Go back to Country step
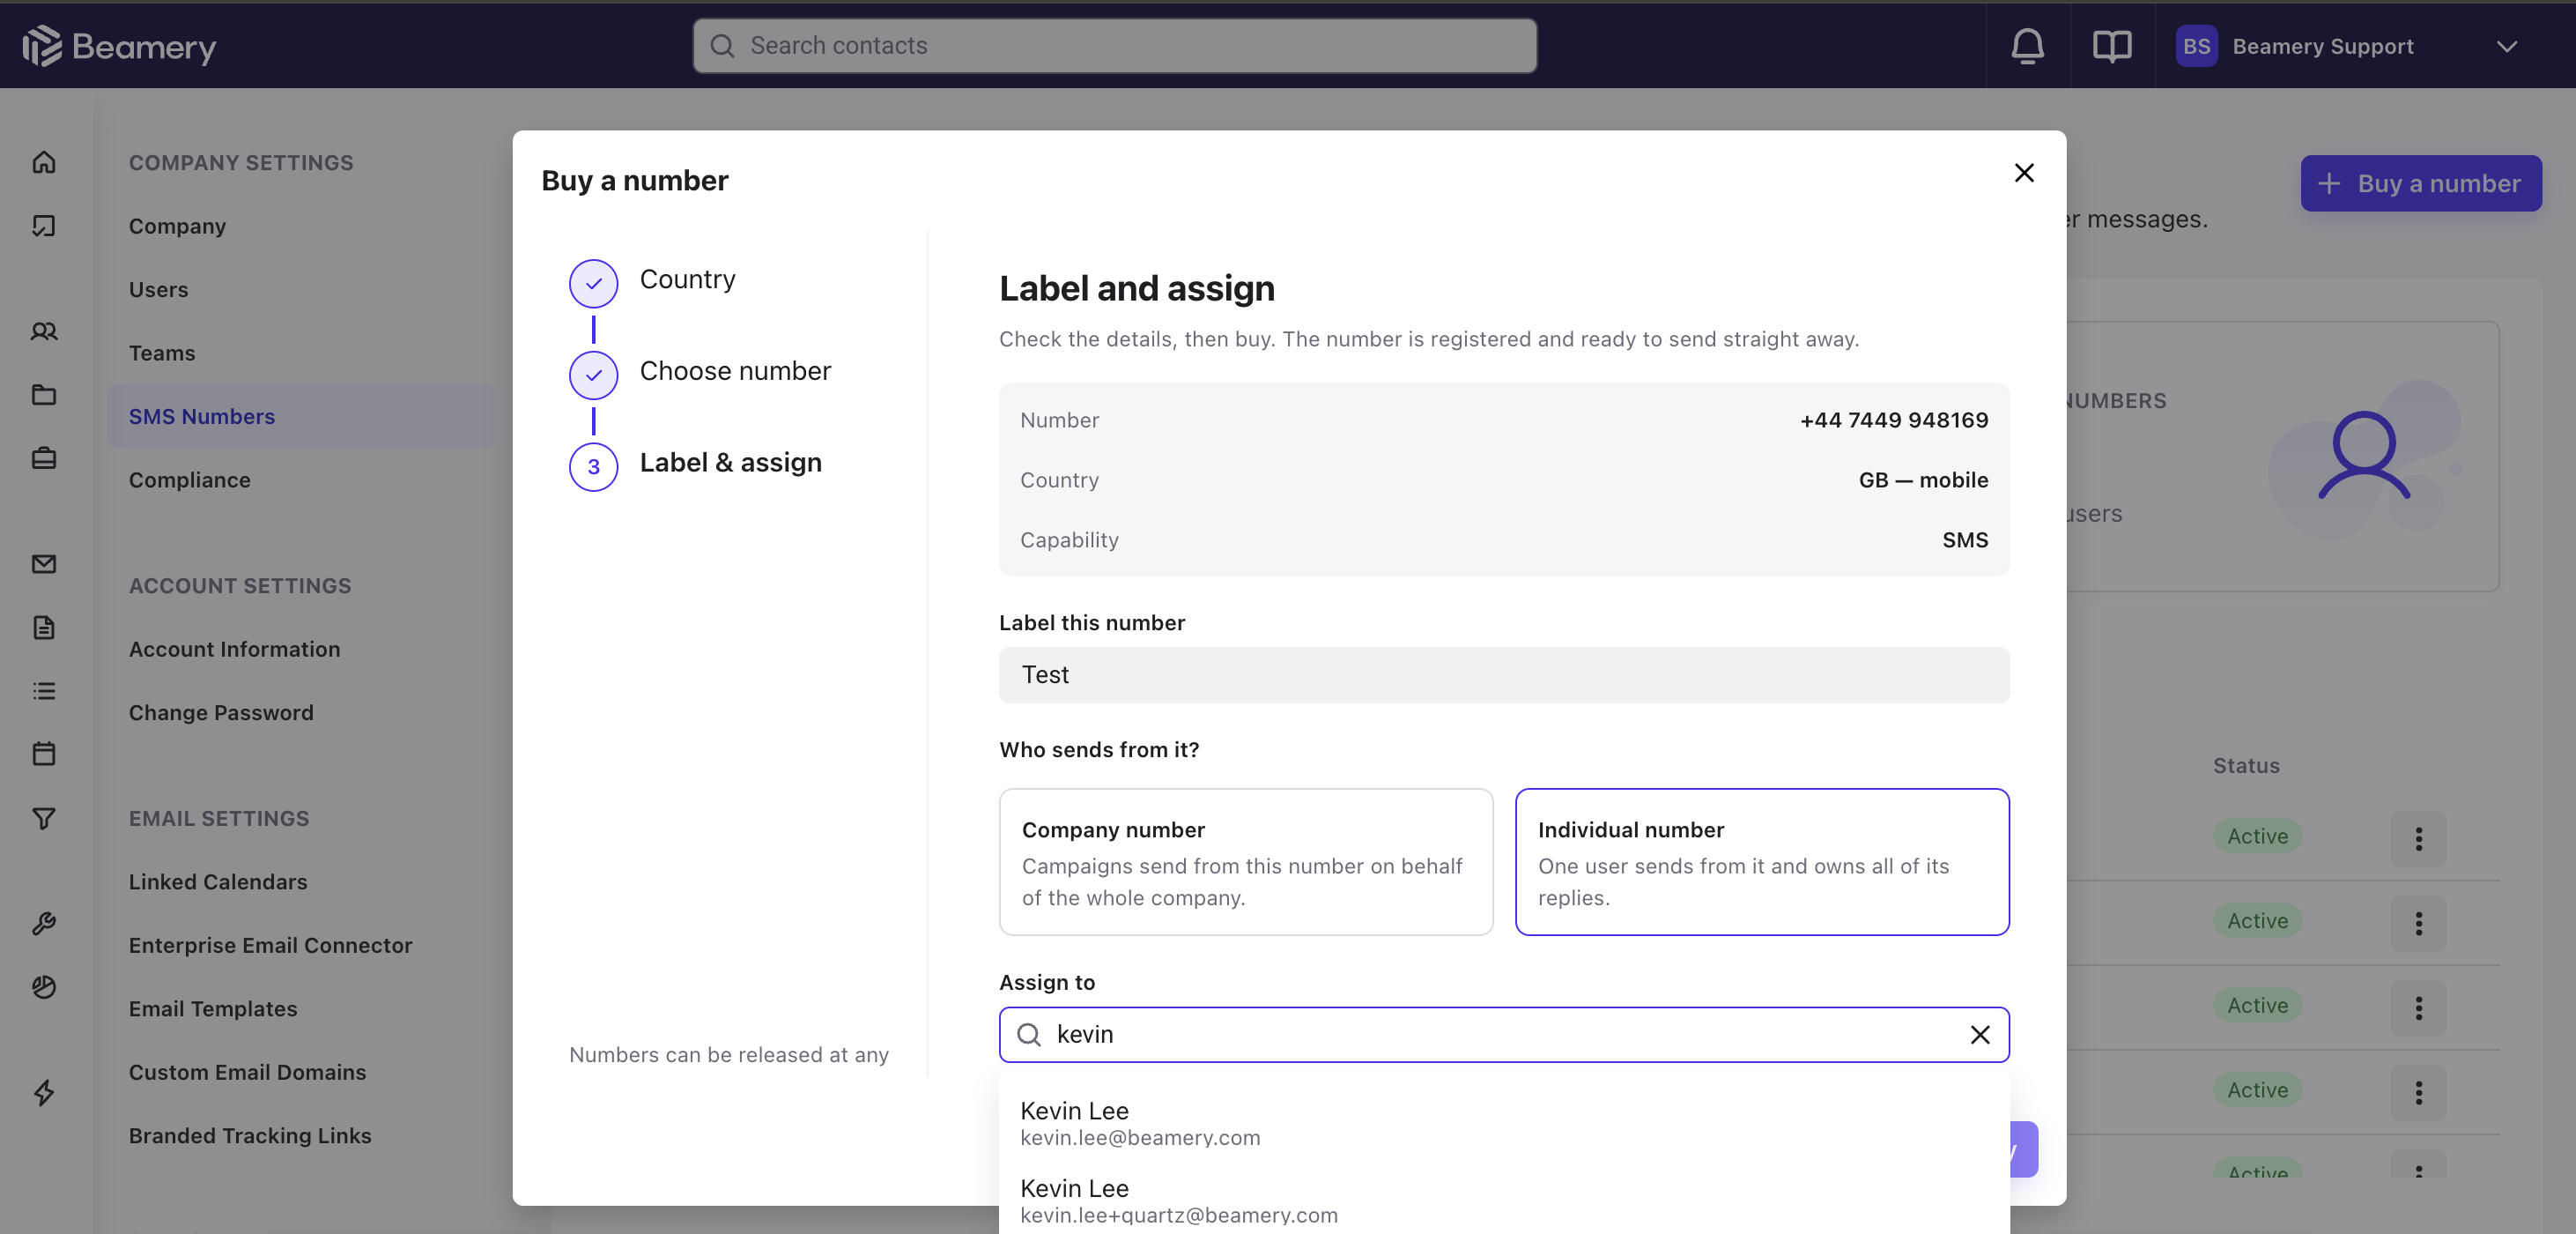This screenshot has height=1234, width=2576. [652, 281]
